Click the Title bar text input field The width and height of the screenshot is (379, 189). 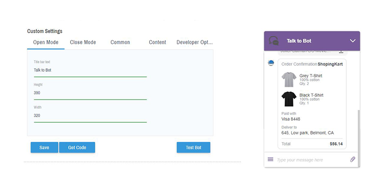coord(90,70)
